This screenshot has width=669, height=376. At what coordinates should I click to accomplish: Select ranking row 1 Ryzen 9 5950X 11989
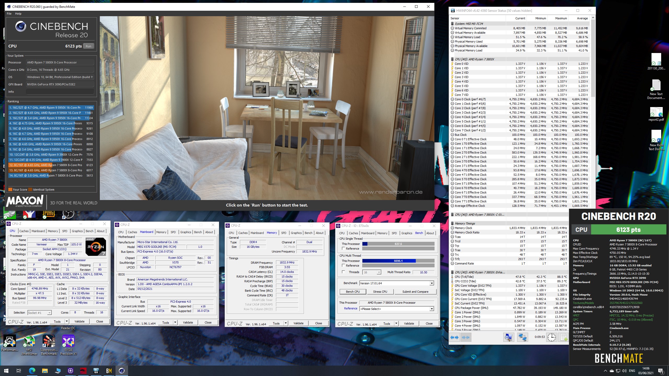click(51, 108)
